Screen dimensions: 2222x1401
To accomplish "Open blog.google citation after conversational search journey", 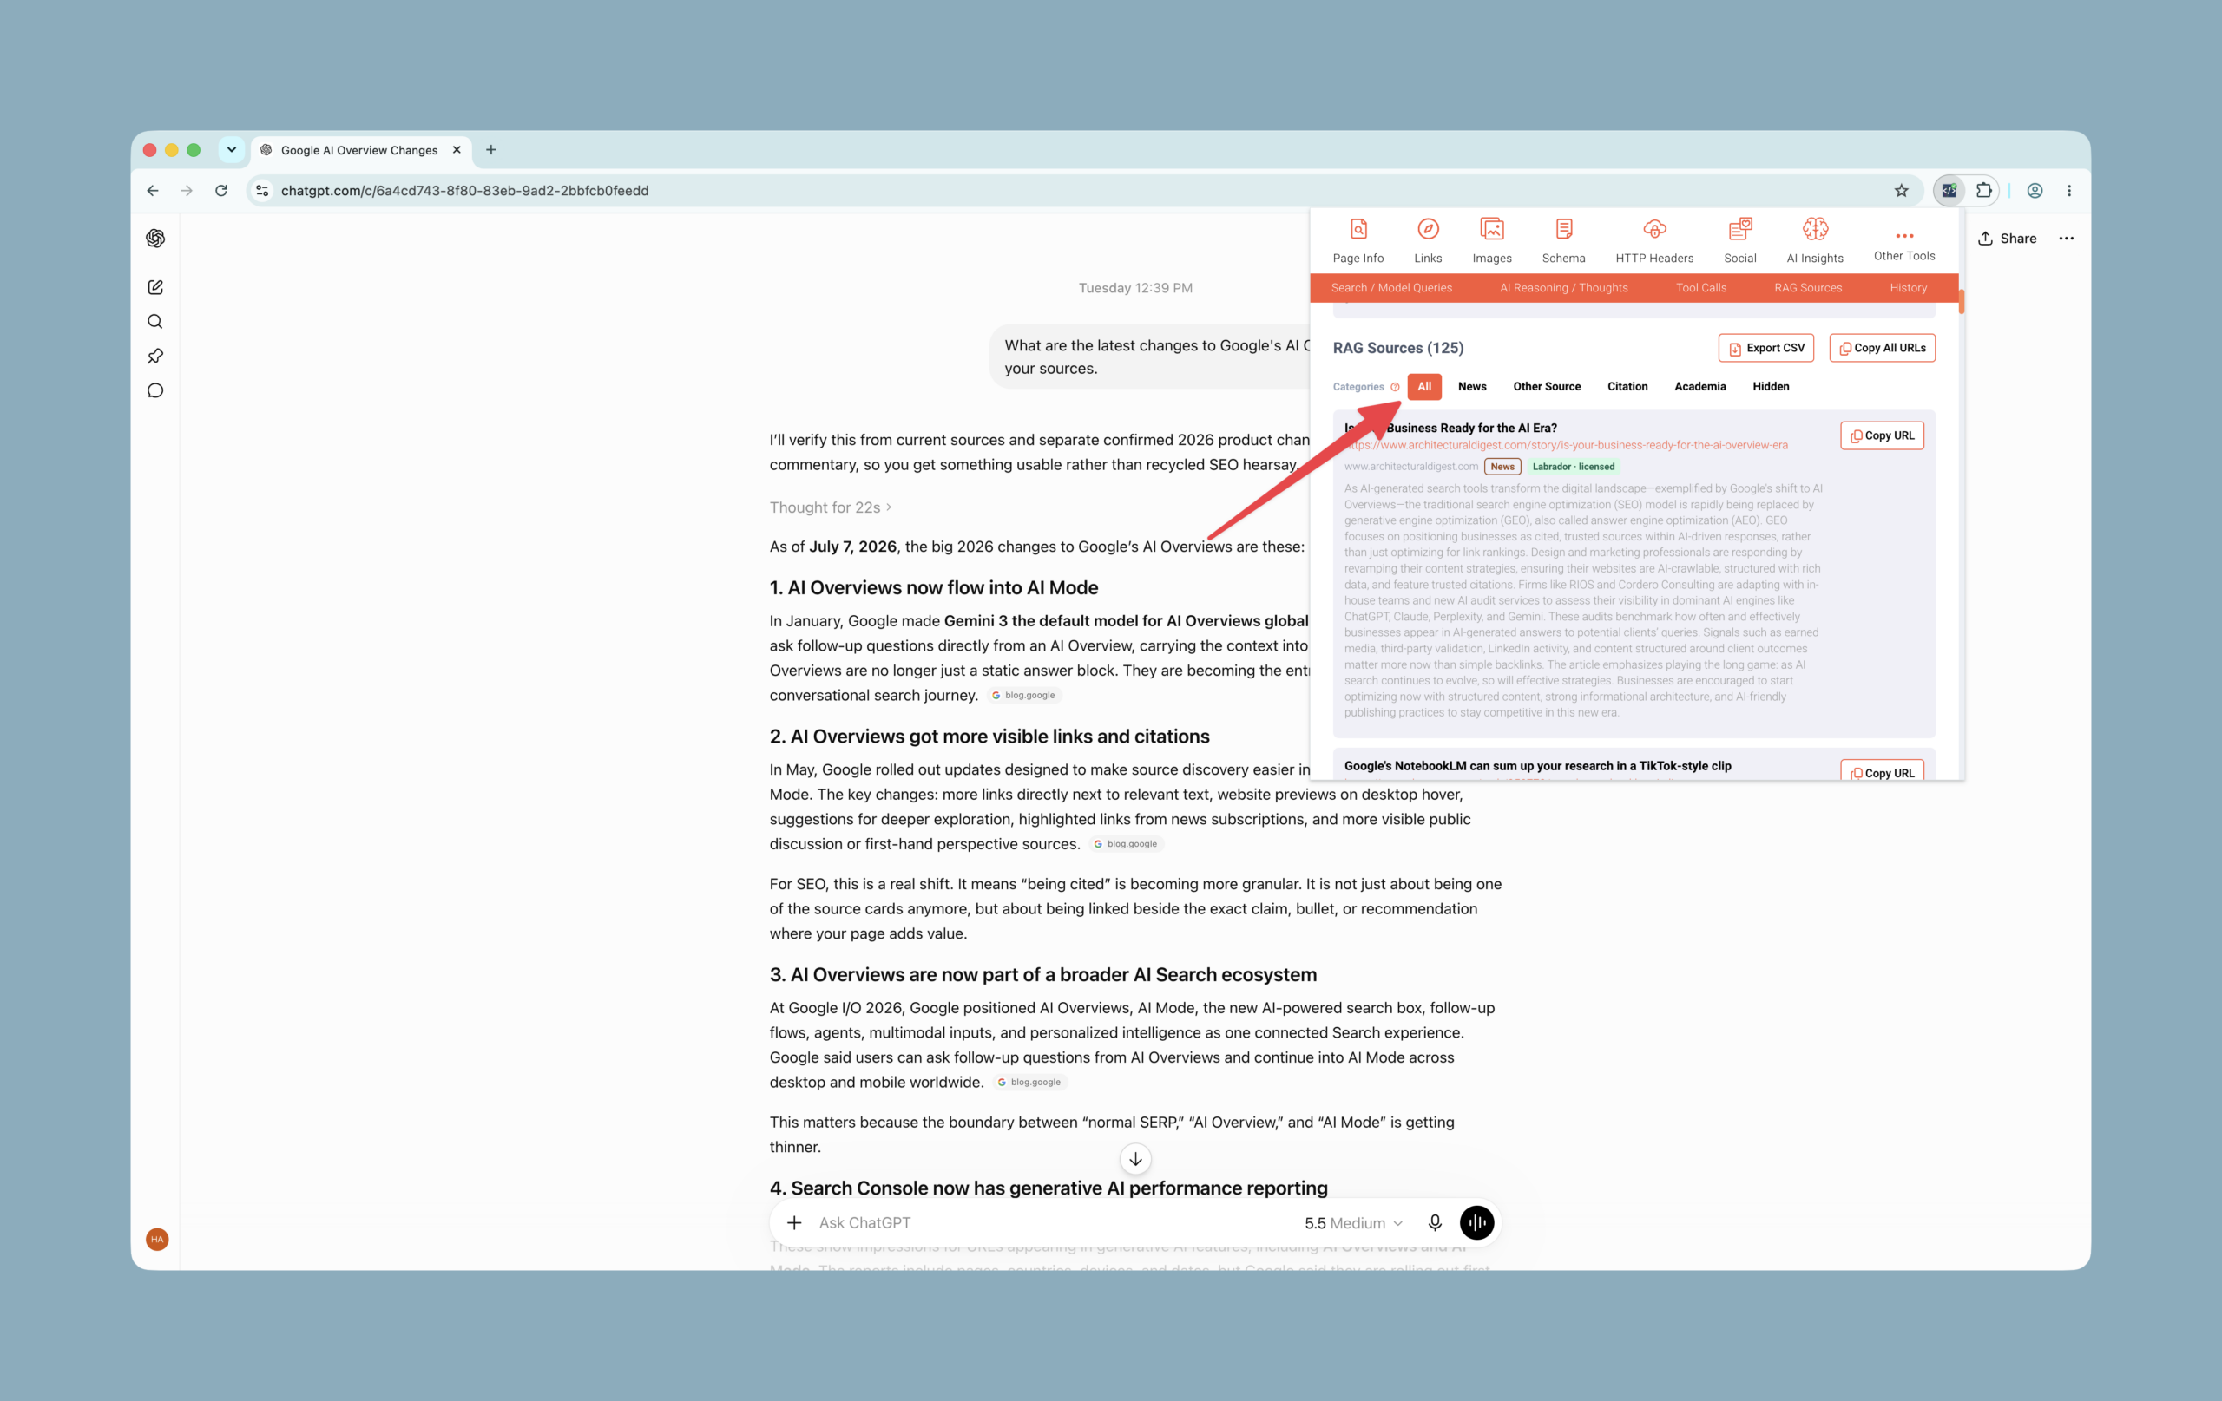I will pyautogui.click(x=1022, y=696).
